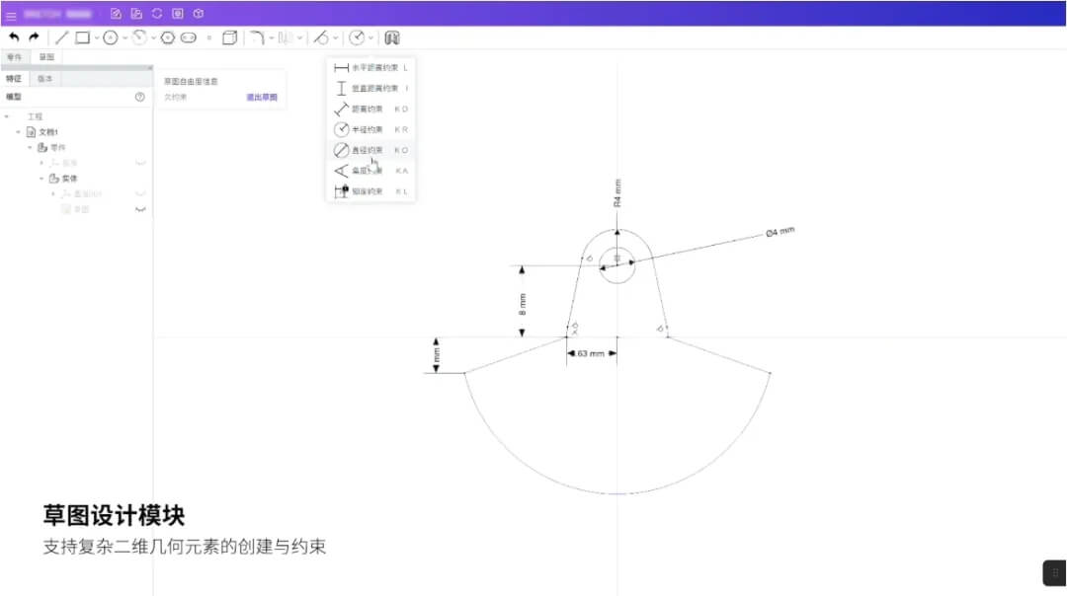The height and width of the screenshot is (596, 1067).
Task: Click the 欠约束 status text field
Action: (x=175, y=97)
